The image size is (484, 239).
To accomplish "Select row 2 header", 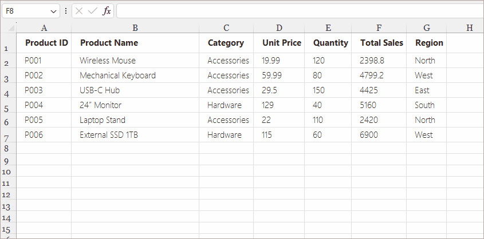I will click(x=8, y=61).
